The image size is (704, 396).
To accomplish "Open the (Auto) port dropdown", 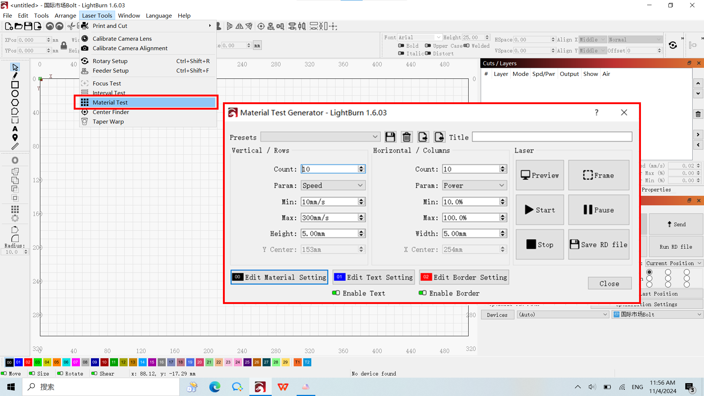I will tap(563, 315).
